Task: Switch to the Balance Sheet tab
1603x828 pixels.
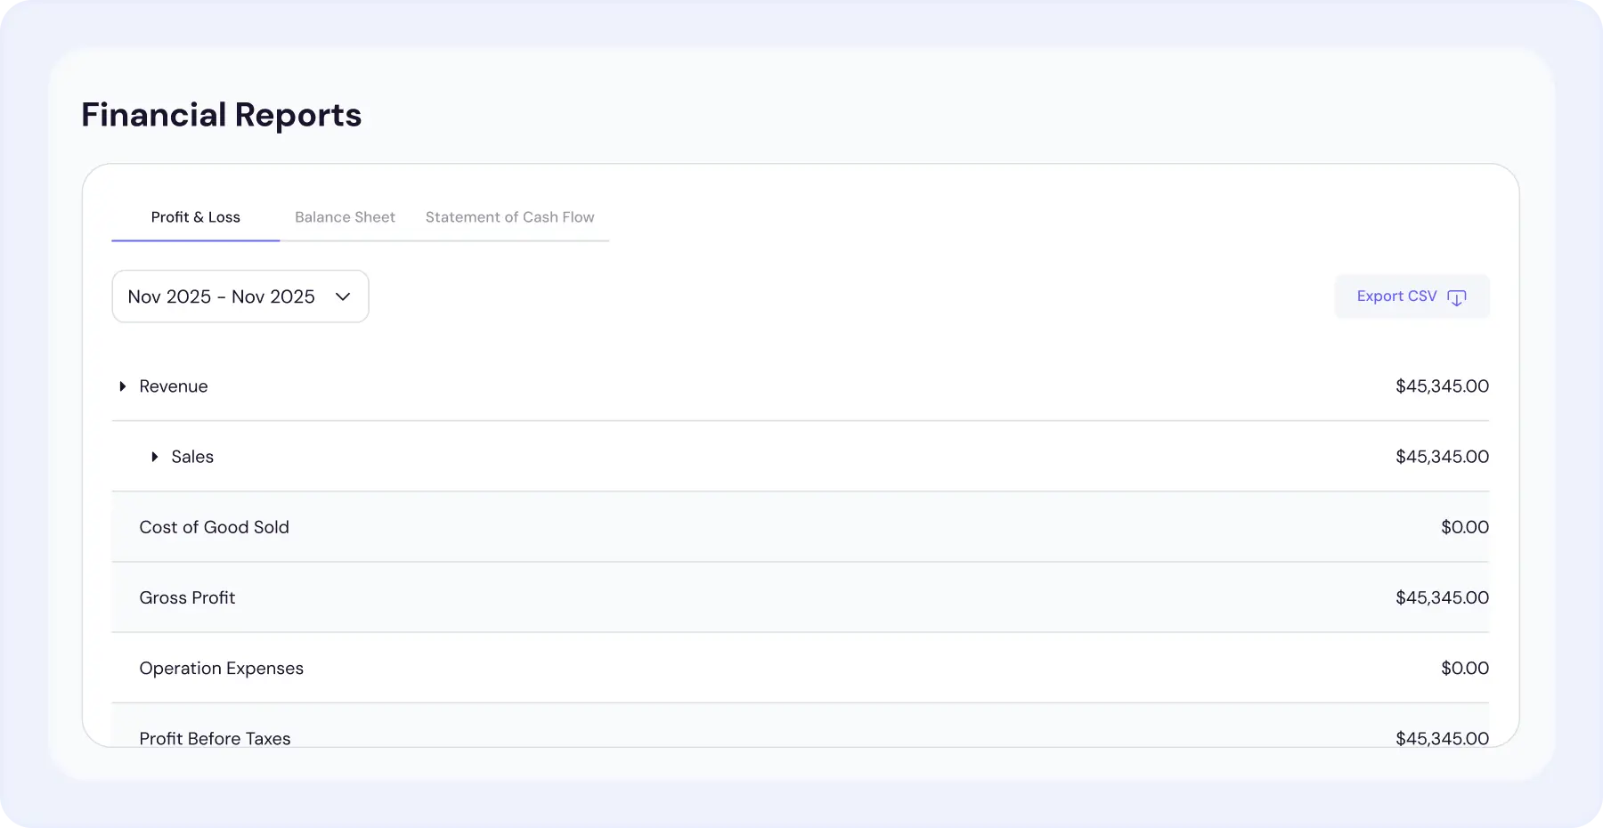Action: [344, 217]
